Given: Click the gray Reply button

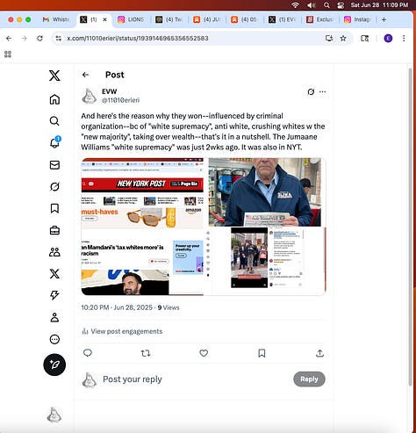Looking at the screenshot, I should (309, 379).
